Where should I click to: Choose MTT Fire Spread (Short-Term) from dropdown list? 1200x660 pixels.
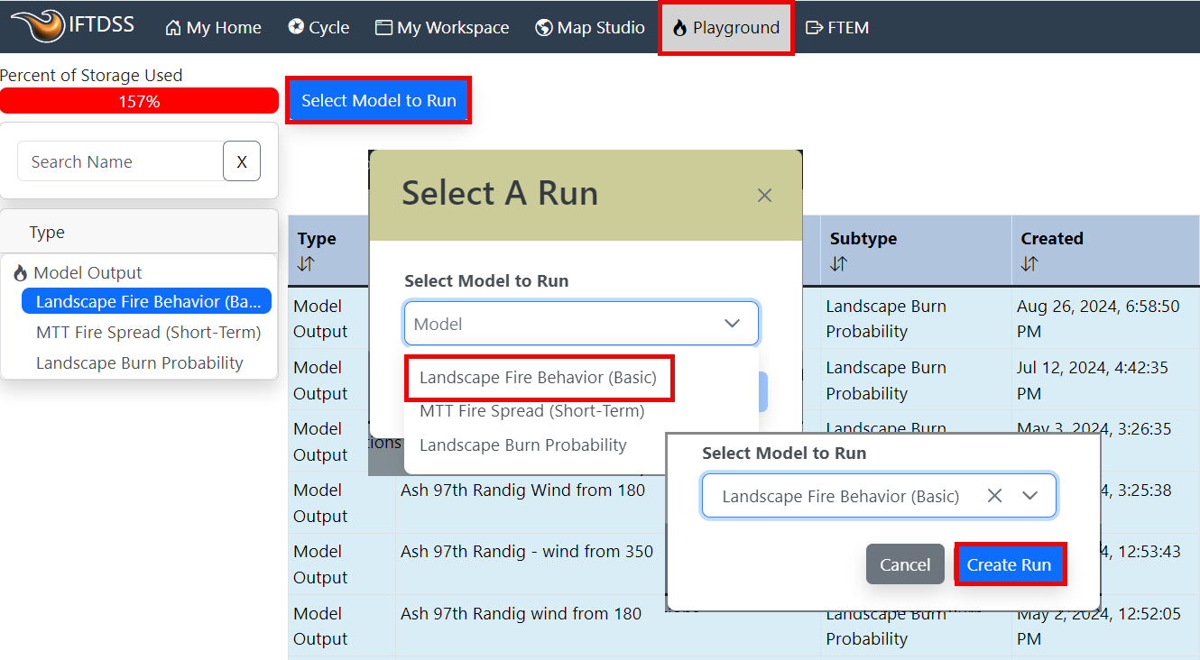point(532,411)
